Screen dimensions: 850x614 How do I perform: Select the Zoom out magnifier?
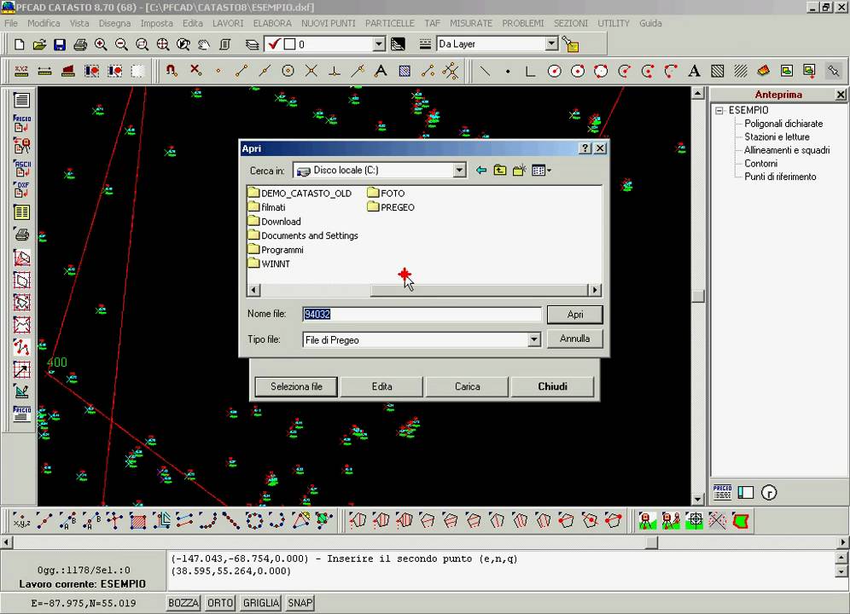(121, 44)
